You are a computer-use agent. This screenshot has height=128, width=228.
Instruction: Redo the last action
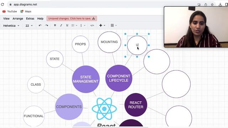click(47, 25)
